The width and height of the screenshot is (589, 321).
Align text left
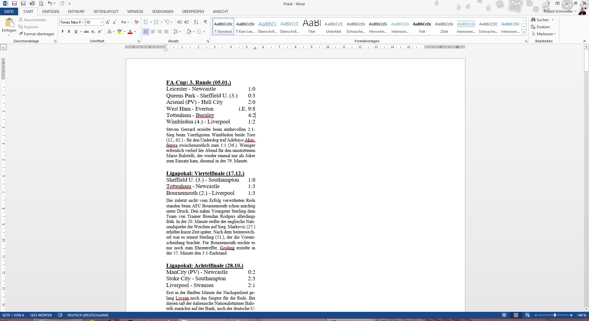[x=146, y=32]
